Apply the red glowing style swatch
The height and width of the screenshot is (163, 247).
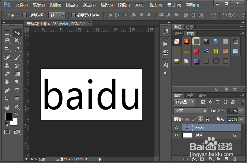point(186,41)
